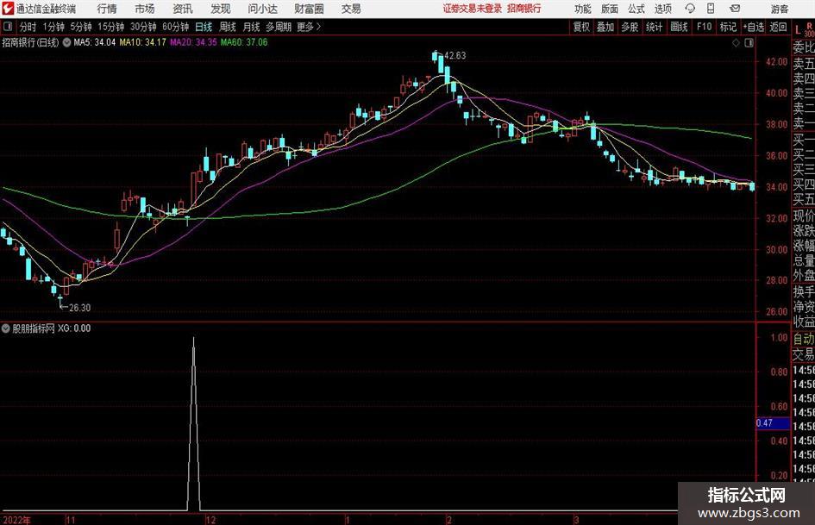
Task: Open the 选项 menu
Action: 662,9
